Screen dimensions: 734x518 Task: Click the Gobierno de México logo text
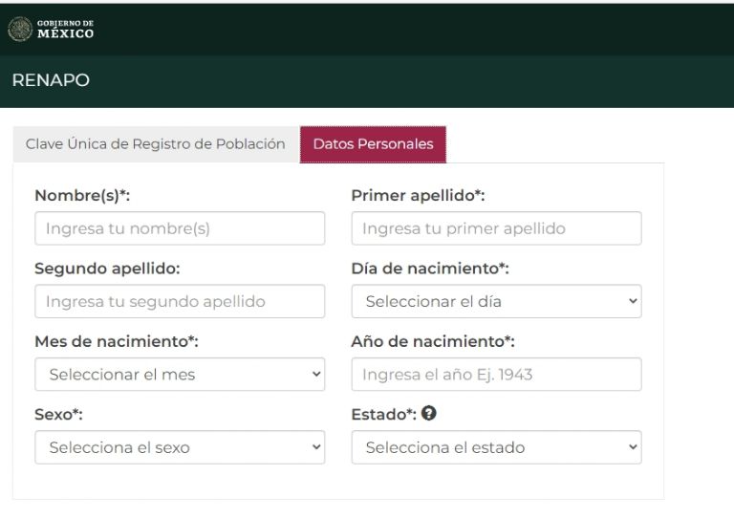[x=65, y=30]
